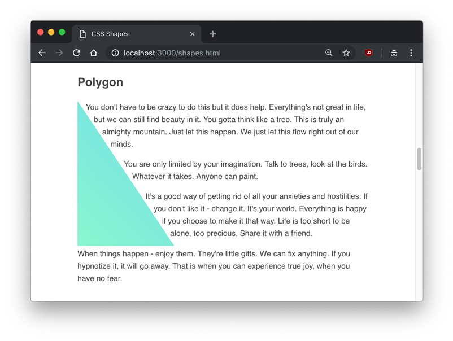Click the Polygon heading
The image size is (453, 341).
(x=101, y=82)
